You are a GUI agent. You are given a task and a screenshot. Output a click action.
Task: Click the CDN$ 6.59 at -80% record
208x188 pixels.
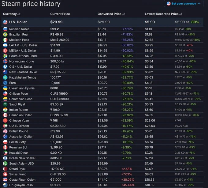pos(187,115)
